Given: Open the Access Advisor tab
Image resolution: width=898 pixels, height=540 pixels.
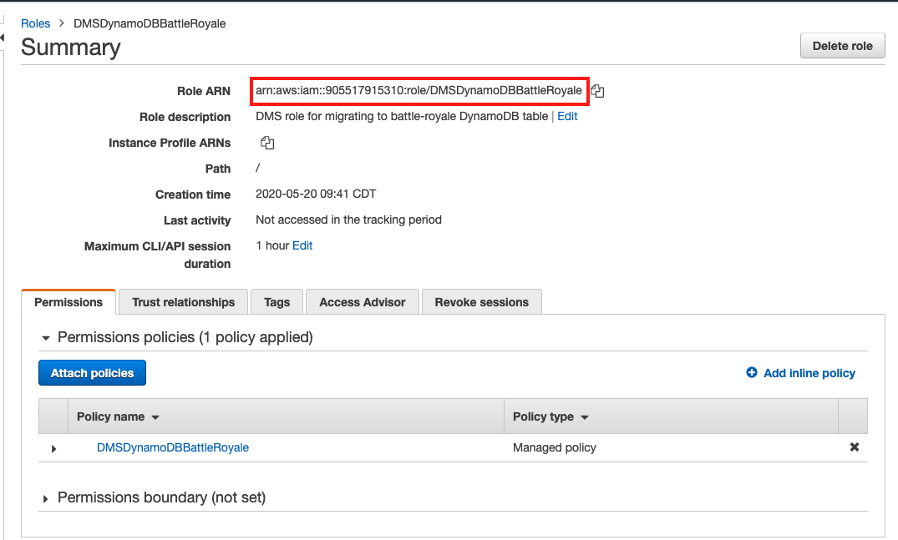Looking at the screenshot, I should pyautogui.click(x=363, y=302).
